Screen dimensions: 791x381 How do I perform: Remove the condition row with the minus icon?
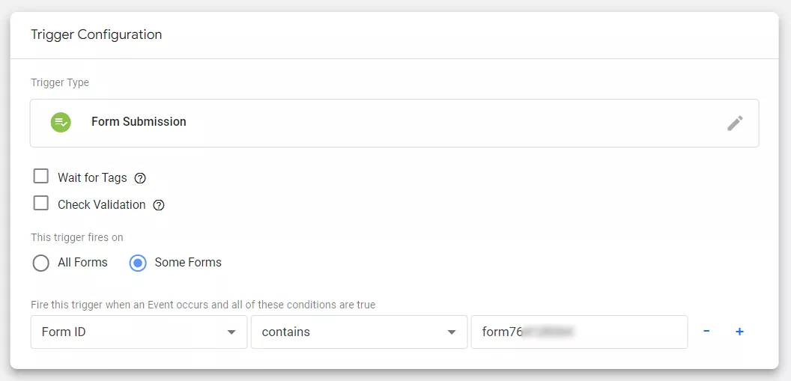point(707,331)
